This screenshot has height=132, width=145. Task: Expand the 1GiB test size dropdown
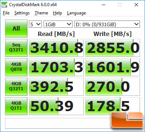pyautogui.click(x=58, y=24)
